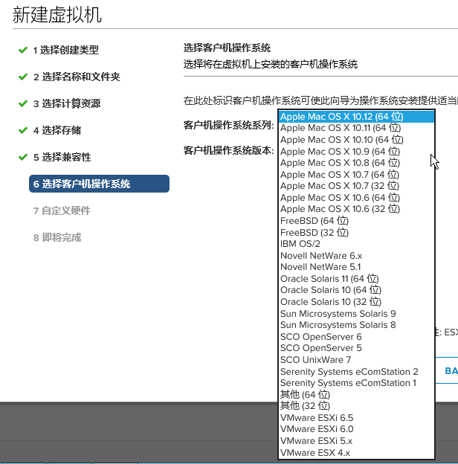
Task: Select SCO OpenServer 6
Action: click(x=357, y=337)
